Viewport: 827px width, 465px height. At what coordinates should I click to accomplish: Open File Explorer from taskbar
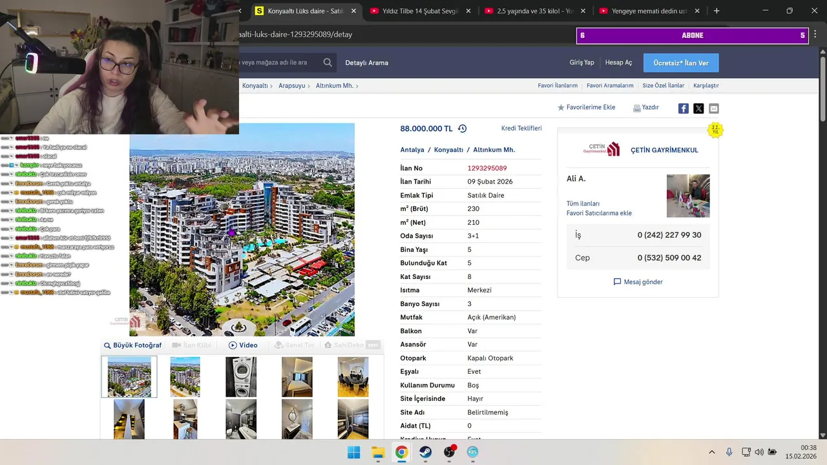(378, 452)
